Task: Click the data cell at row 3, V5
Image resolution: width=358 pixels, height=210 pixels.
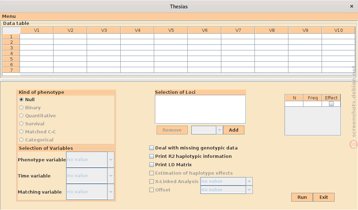Action: coord(171,48)
